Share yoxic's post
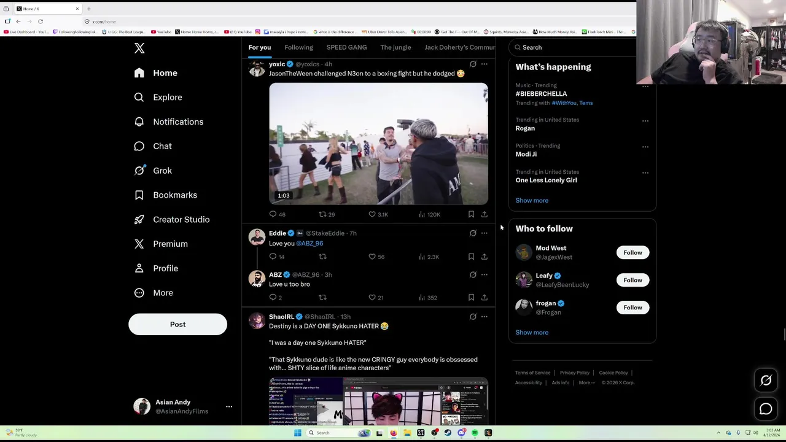Screen dimensions: 786x442 click(x=484, y=214)
